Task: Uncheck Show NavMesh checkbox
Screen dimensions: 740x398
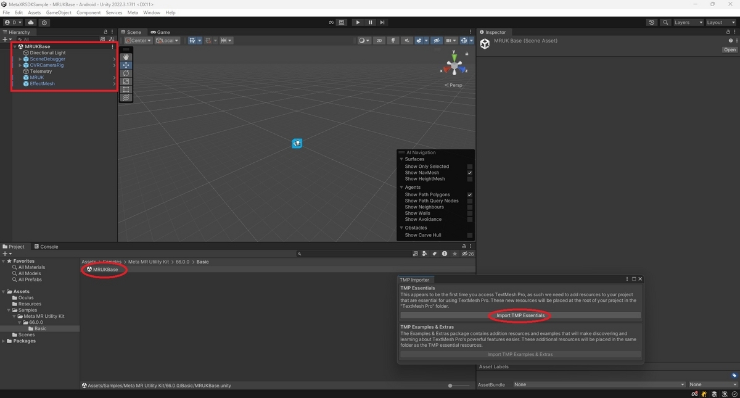Action: 470,173
